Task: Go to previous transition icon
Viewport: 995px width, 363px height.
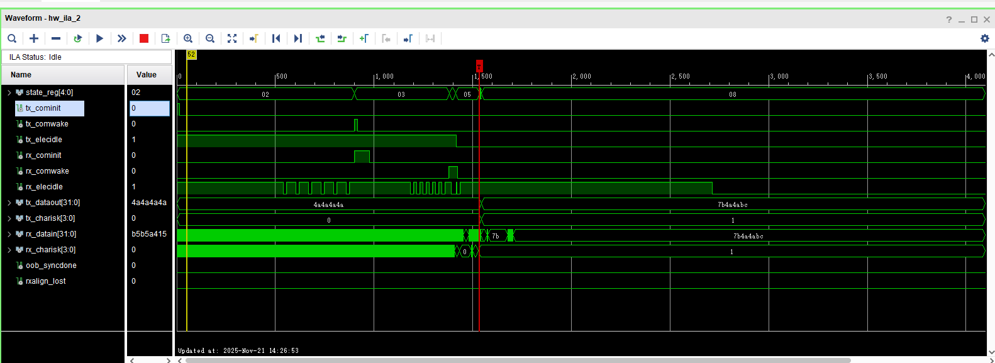Action: tap(320, 38)
